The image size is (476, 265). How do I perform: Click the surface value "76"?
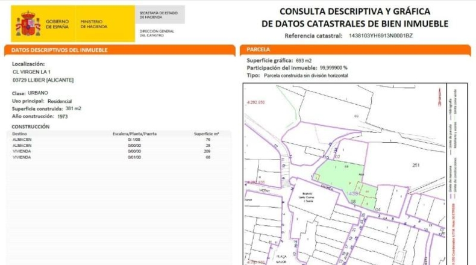tap(208, 140)
